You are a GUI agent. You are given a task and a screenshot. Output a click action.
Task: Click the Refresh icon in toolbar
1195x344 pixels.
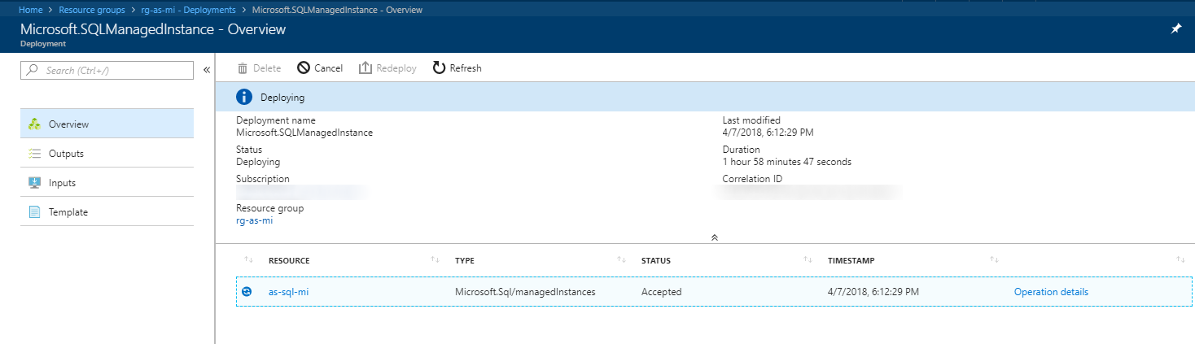439,68
